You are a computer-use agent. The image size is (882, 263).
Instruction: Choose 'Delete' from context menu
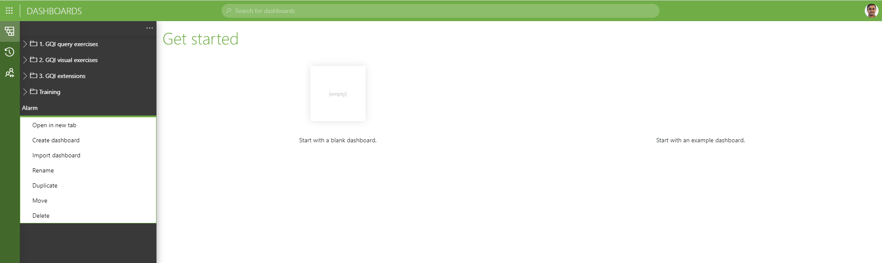click(x=88, y=216)
